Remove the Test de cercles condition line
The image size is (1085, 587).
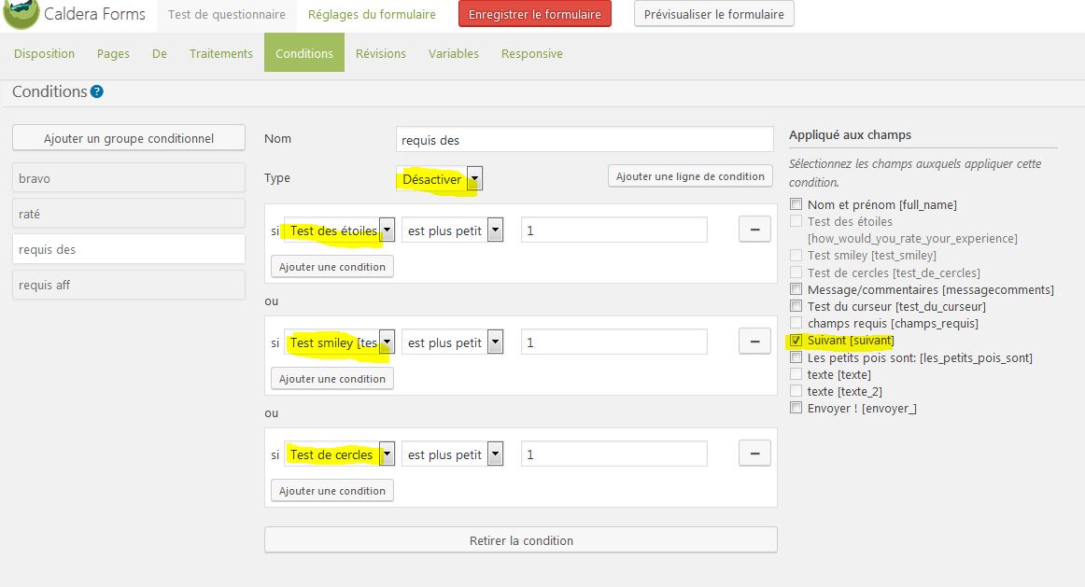(754, 454)
